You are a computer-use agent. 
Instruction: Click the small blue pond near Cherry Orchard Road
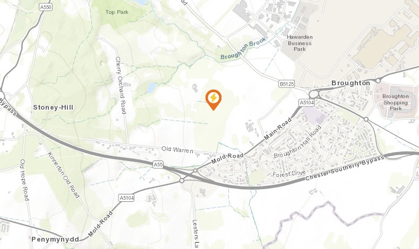pyautogui.click(x=151, y=88)
